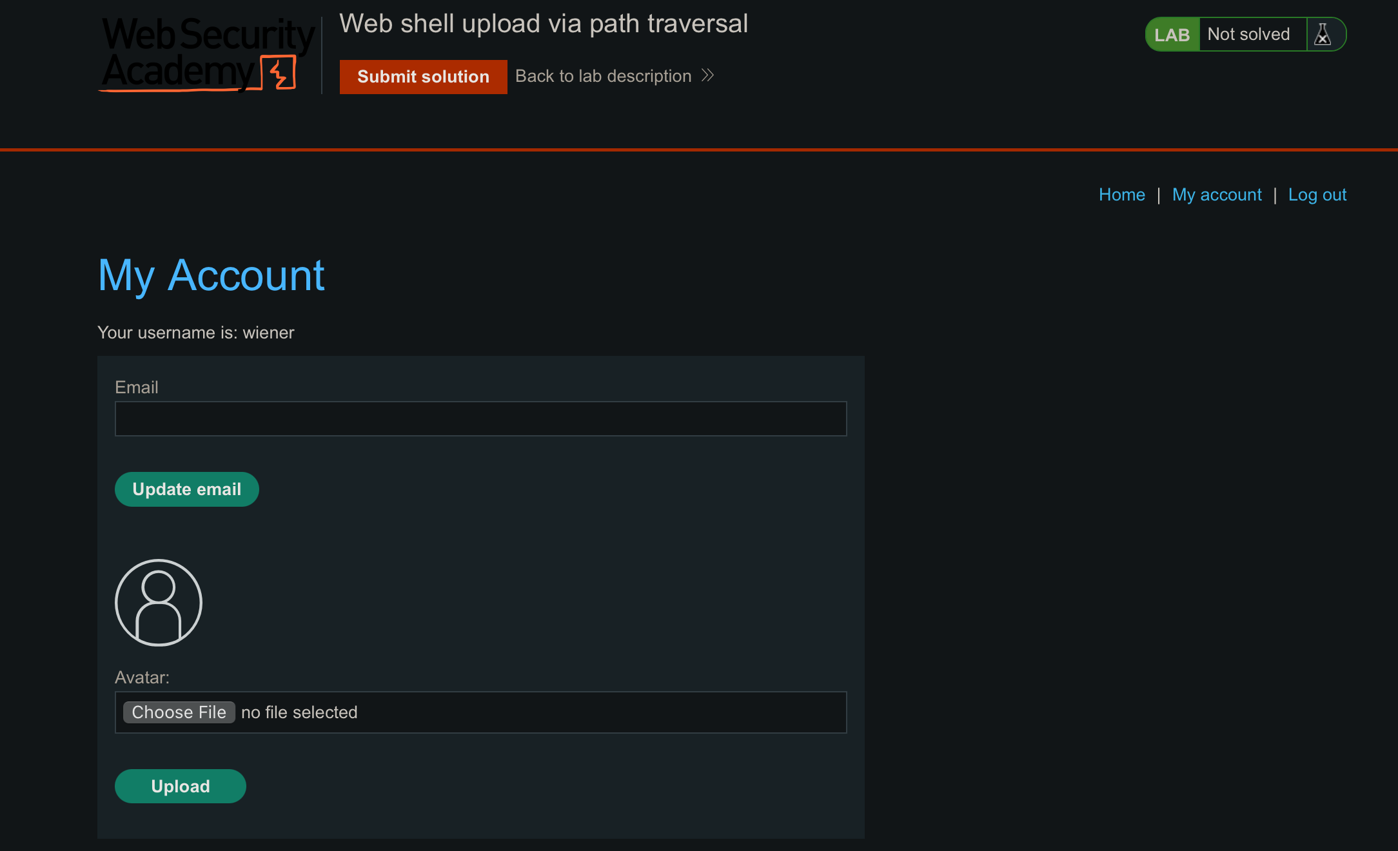Click the lightning bolt logo mark
The image size is (1398, 851).
click(279, 73)
